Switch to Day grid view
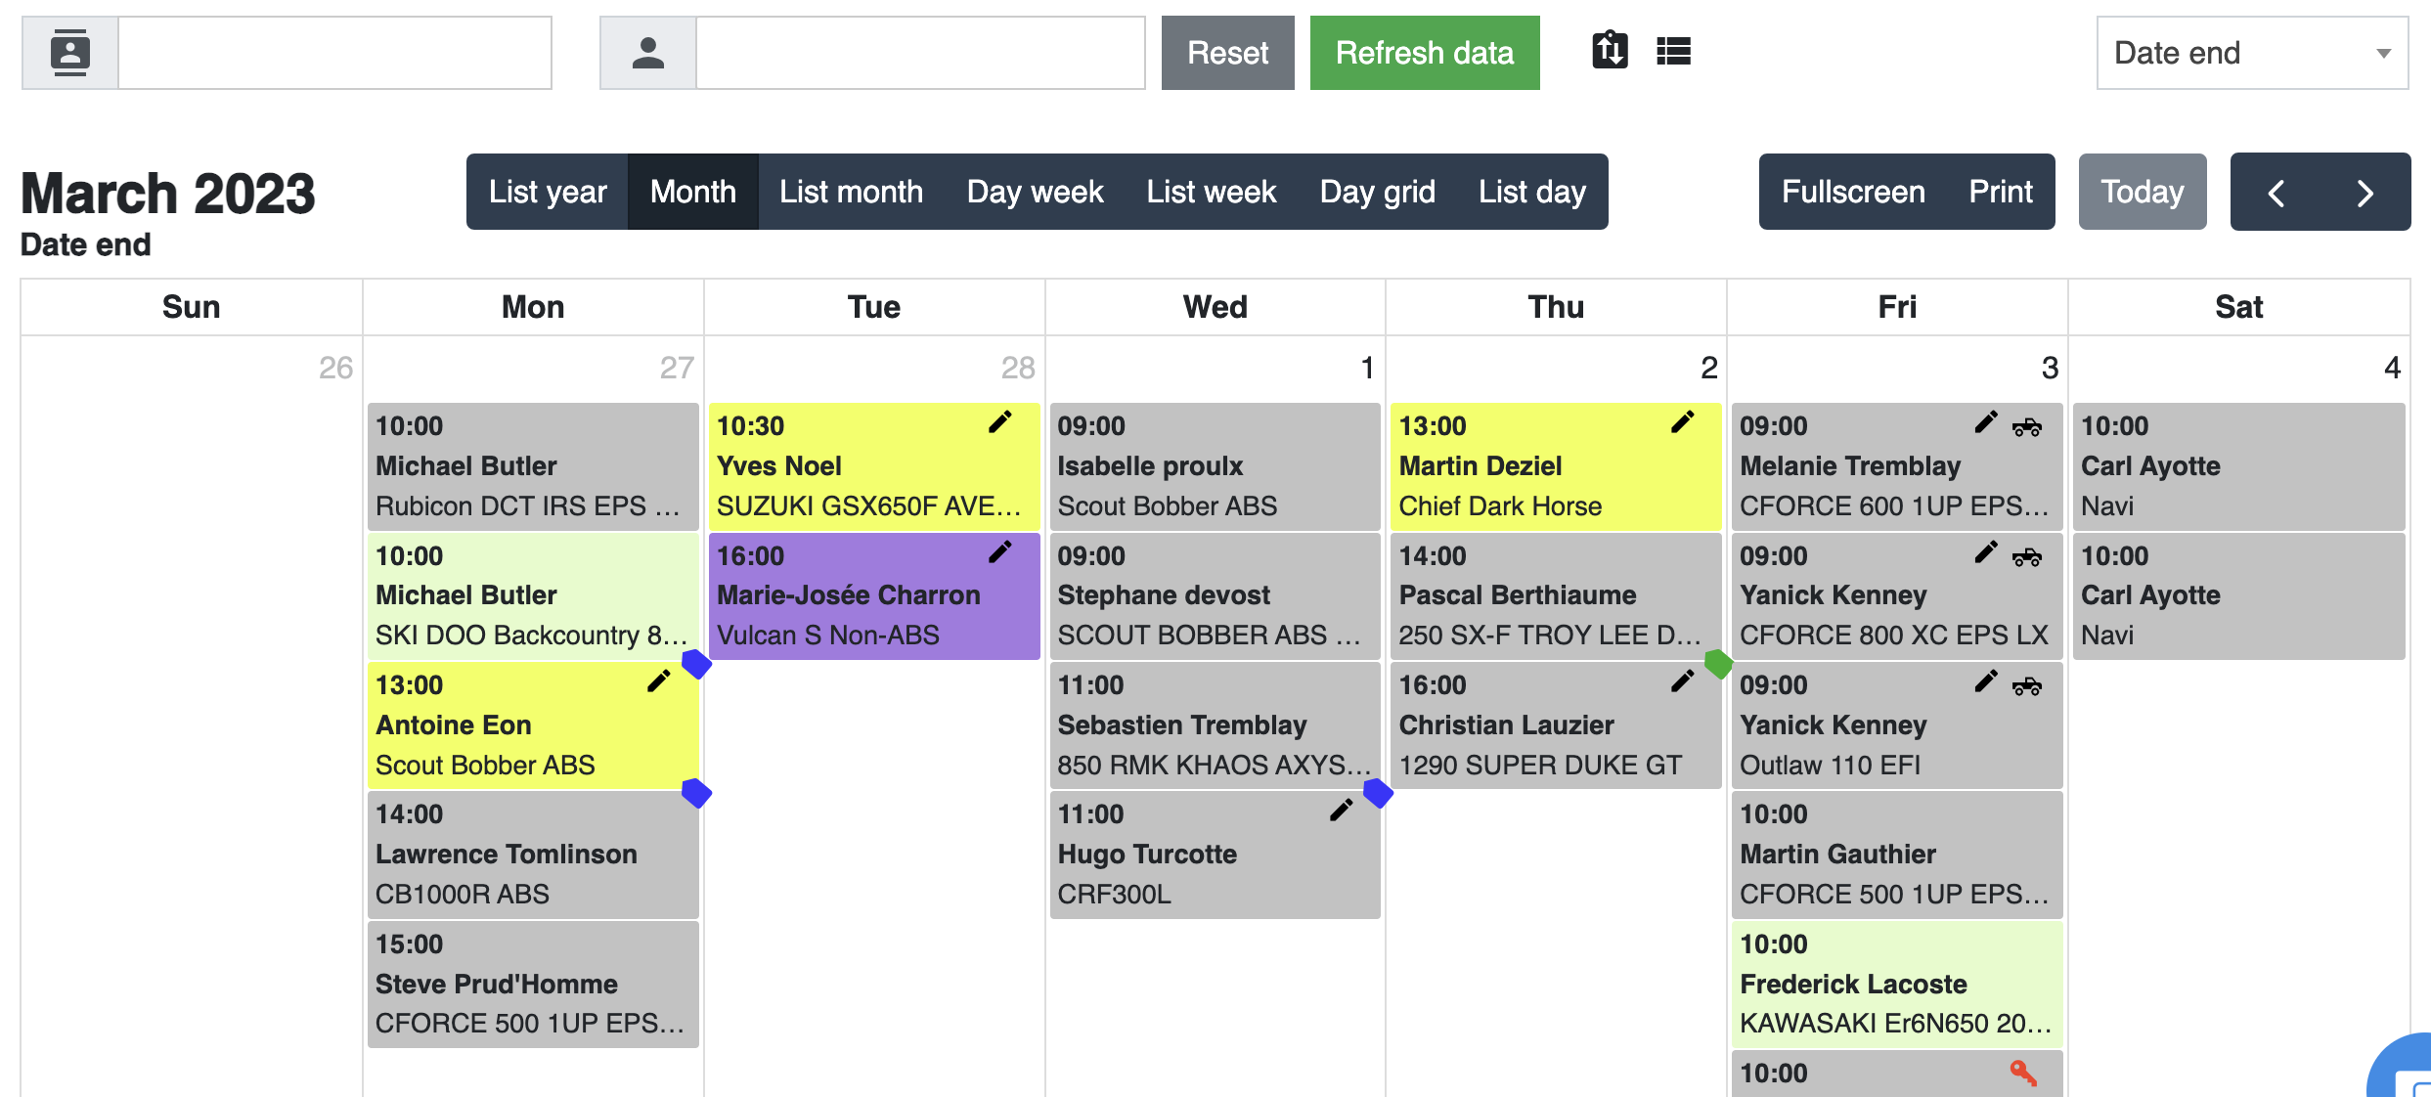Image resolution: width=2431 pixels, height=1097 pixels. [1377, 192]
